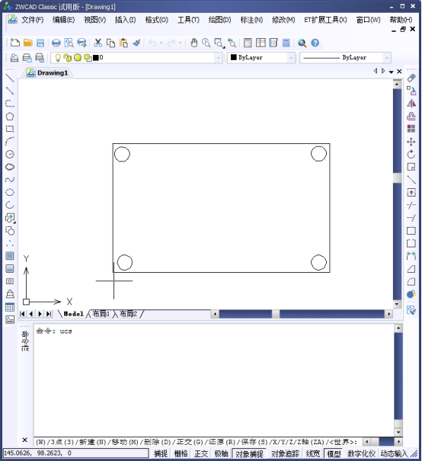This screenshot has width=422, height=461.
Task: Toggle 对象捕捉 object snap in the status bar
Action: [249, 453]
